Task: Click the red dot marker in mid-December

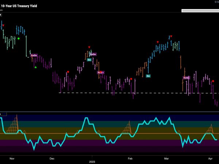Action: coord(68,72)
